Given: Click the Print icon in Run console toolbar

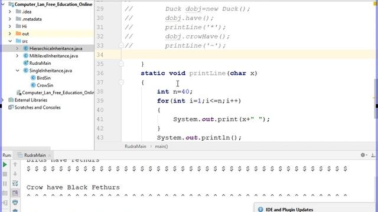Looking at the screenshot, I should coord(15,203).
